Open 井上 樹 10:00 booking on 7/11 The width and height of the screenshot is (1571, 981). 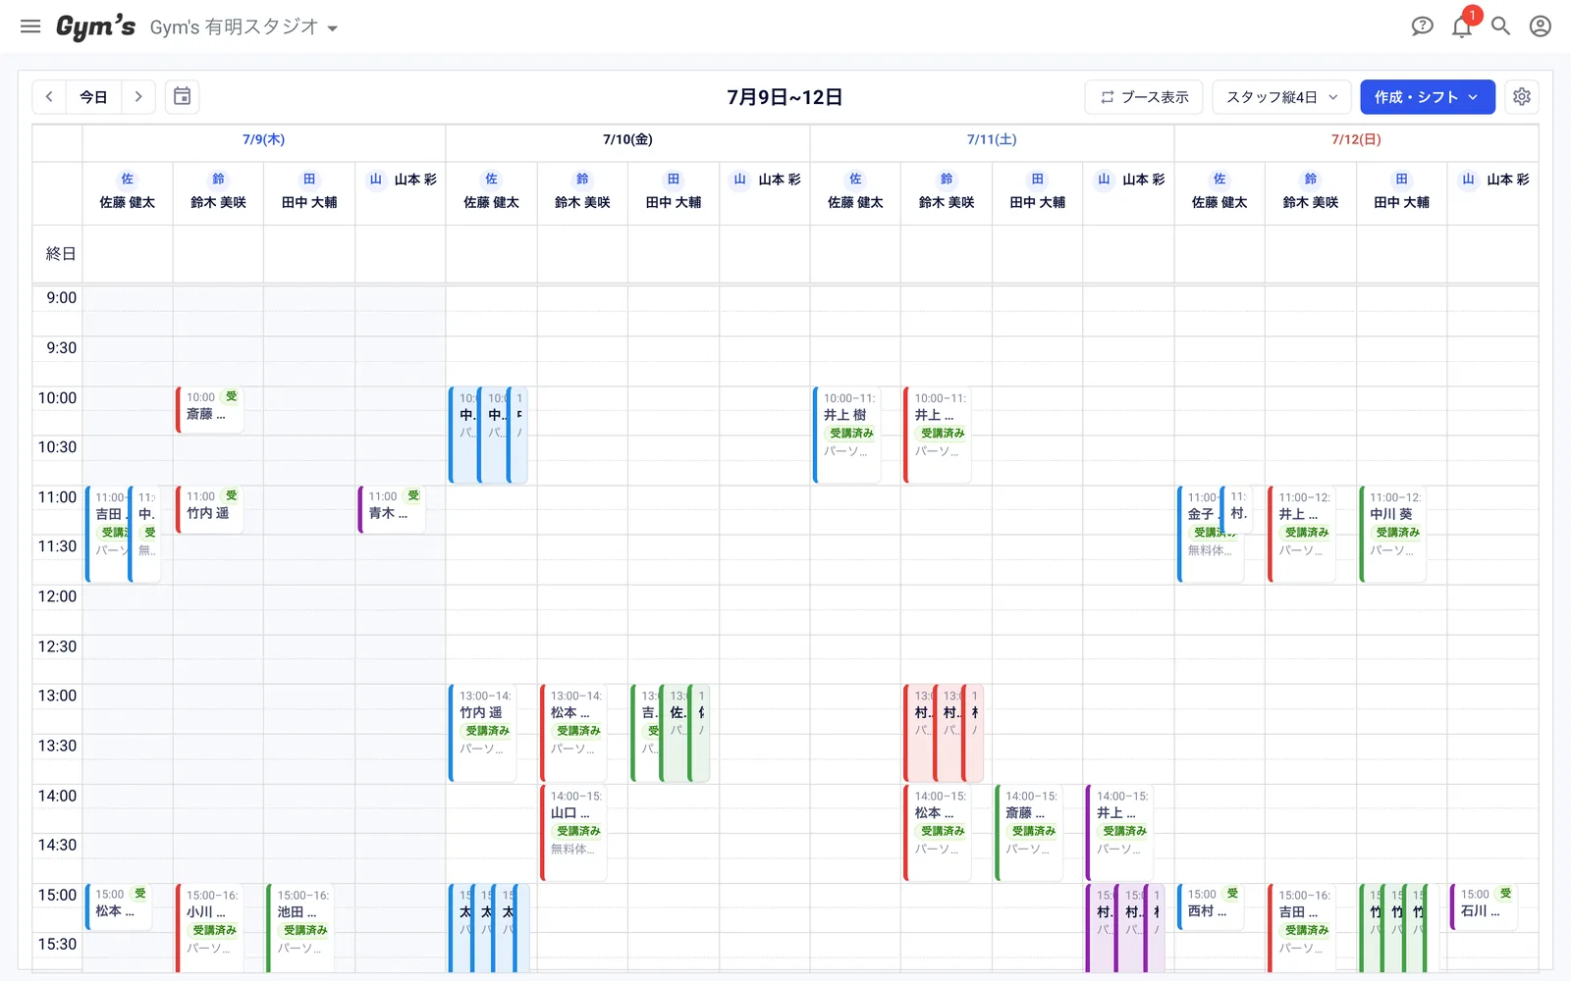point(846,435)
